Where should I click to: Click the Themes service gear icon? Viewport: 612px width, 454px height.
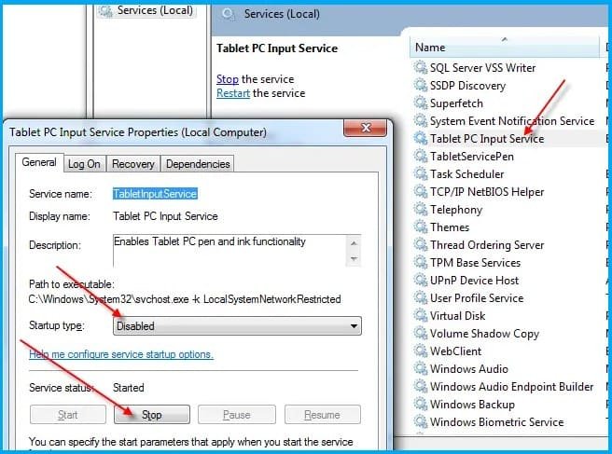pyautogui.click(x=421, y=227)
